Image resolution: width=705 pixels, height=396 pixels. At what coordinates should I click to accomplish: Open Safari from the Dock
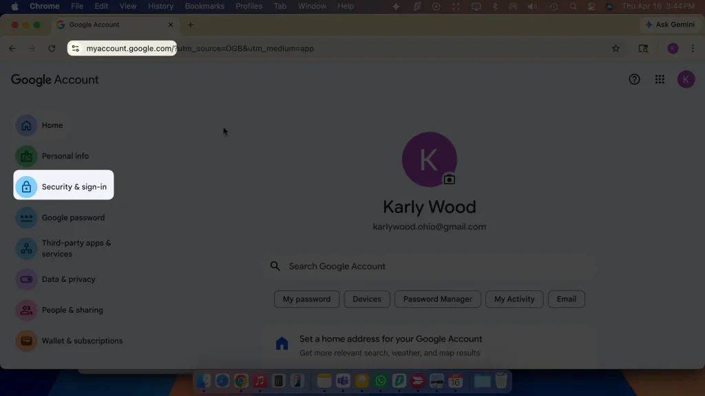tap(222, 381)
